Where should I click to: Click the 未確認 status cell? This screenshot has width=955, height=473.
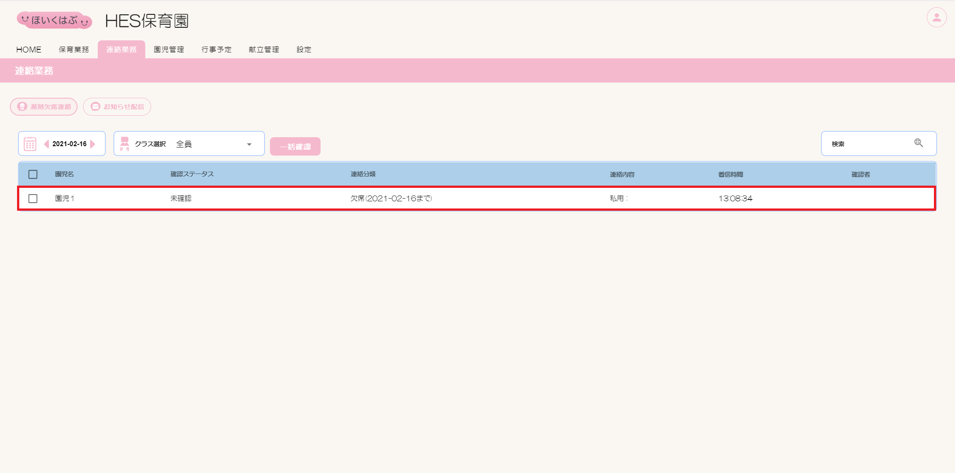coord(181,198)
